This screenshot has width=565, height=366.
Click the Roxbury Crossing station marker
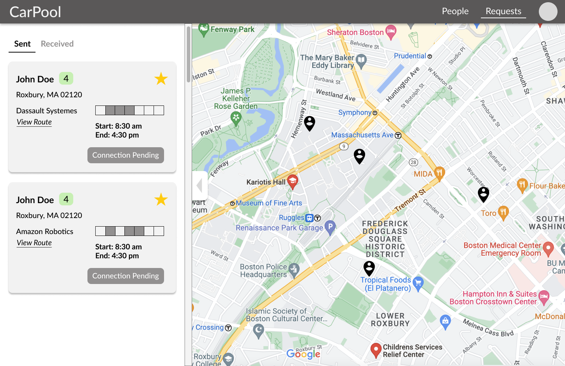click(x=228, y=328)
